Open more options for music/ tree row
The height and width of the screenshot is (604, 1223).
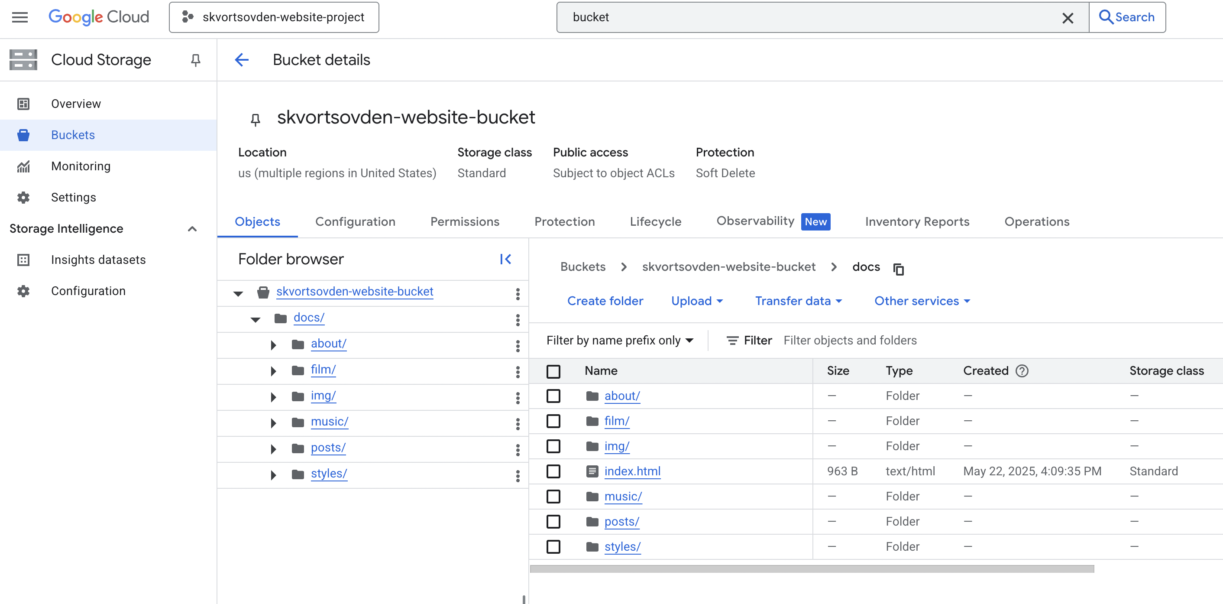click(x=518, y=424)
